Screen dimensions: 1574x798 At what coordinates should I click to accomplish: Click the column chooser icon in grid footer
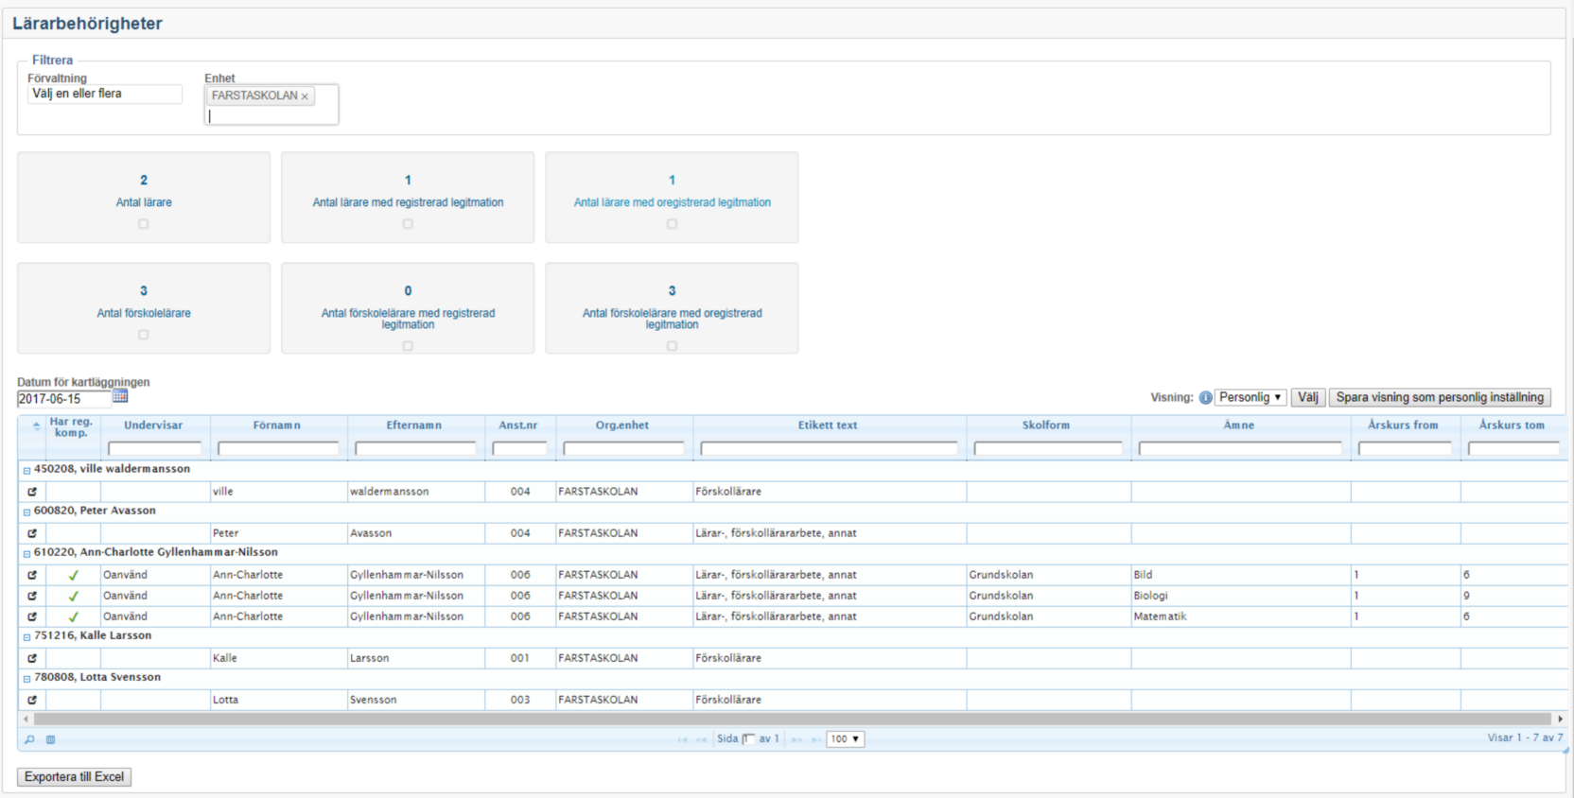coord(51,739)
